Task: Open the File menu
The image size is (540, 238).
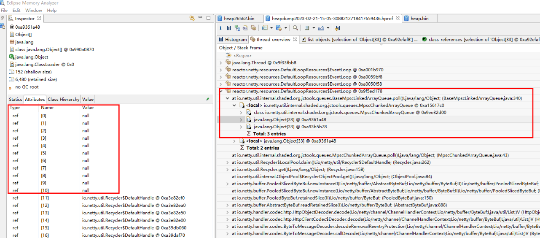Action: (4, 10)
